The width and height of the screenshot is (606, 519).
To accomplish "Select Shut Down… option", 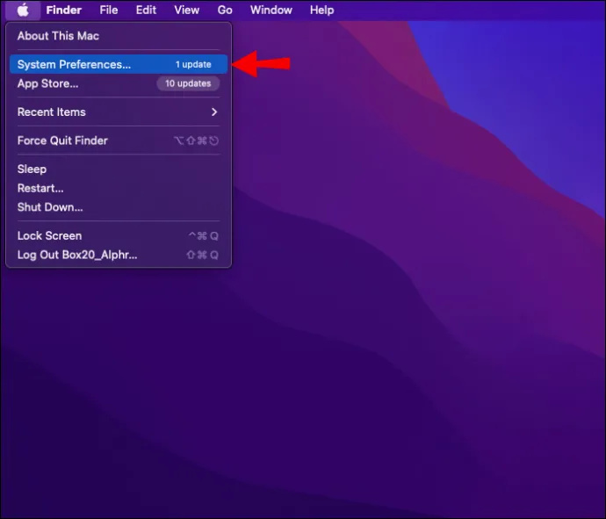I will [119, 207].
